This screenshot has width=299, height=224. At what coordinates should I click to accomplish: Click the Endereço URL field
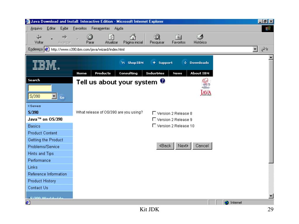coord(151,49)
